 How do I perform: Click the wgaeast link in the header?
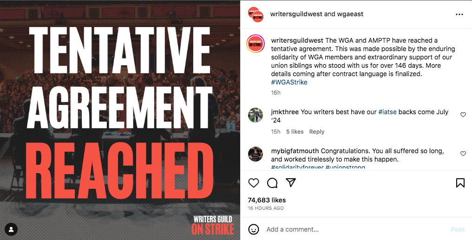pos(350,14)
